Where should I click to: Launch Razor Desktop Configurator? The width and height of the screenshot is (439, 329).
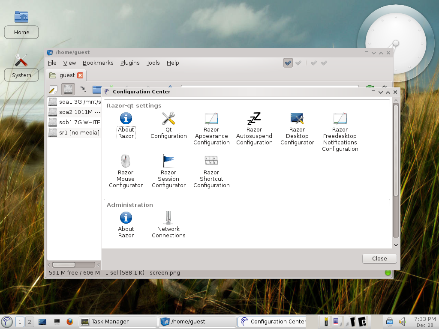pos(297,129)
